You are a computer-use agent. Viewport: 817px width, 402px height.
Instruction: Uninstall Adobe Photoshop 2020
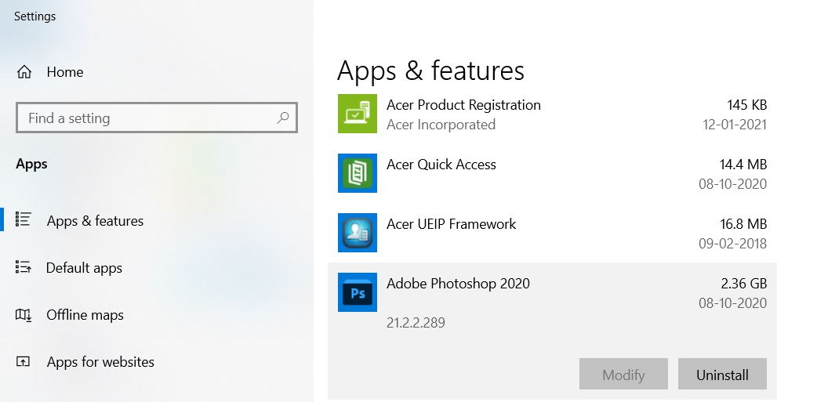tap(722, 374)
